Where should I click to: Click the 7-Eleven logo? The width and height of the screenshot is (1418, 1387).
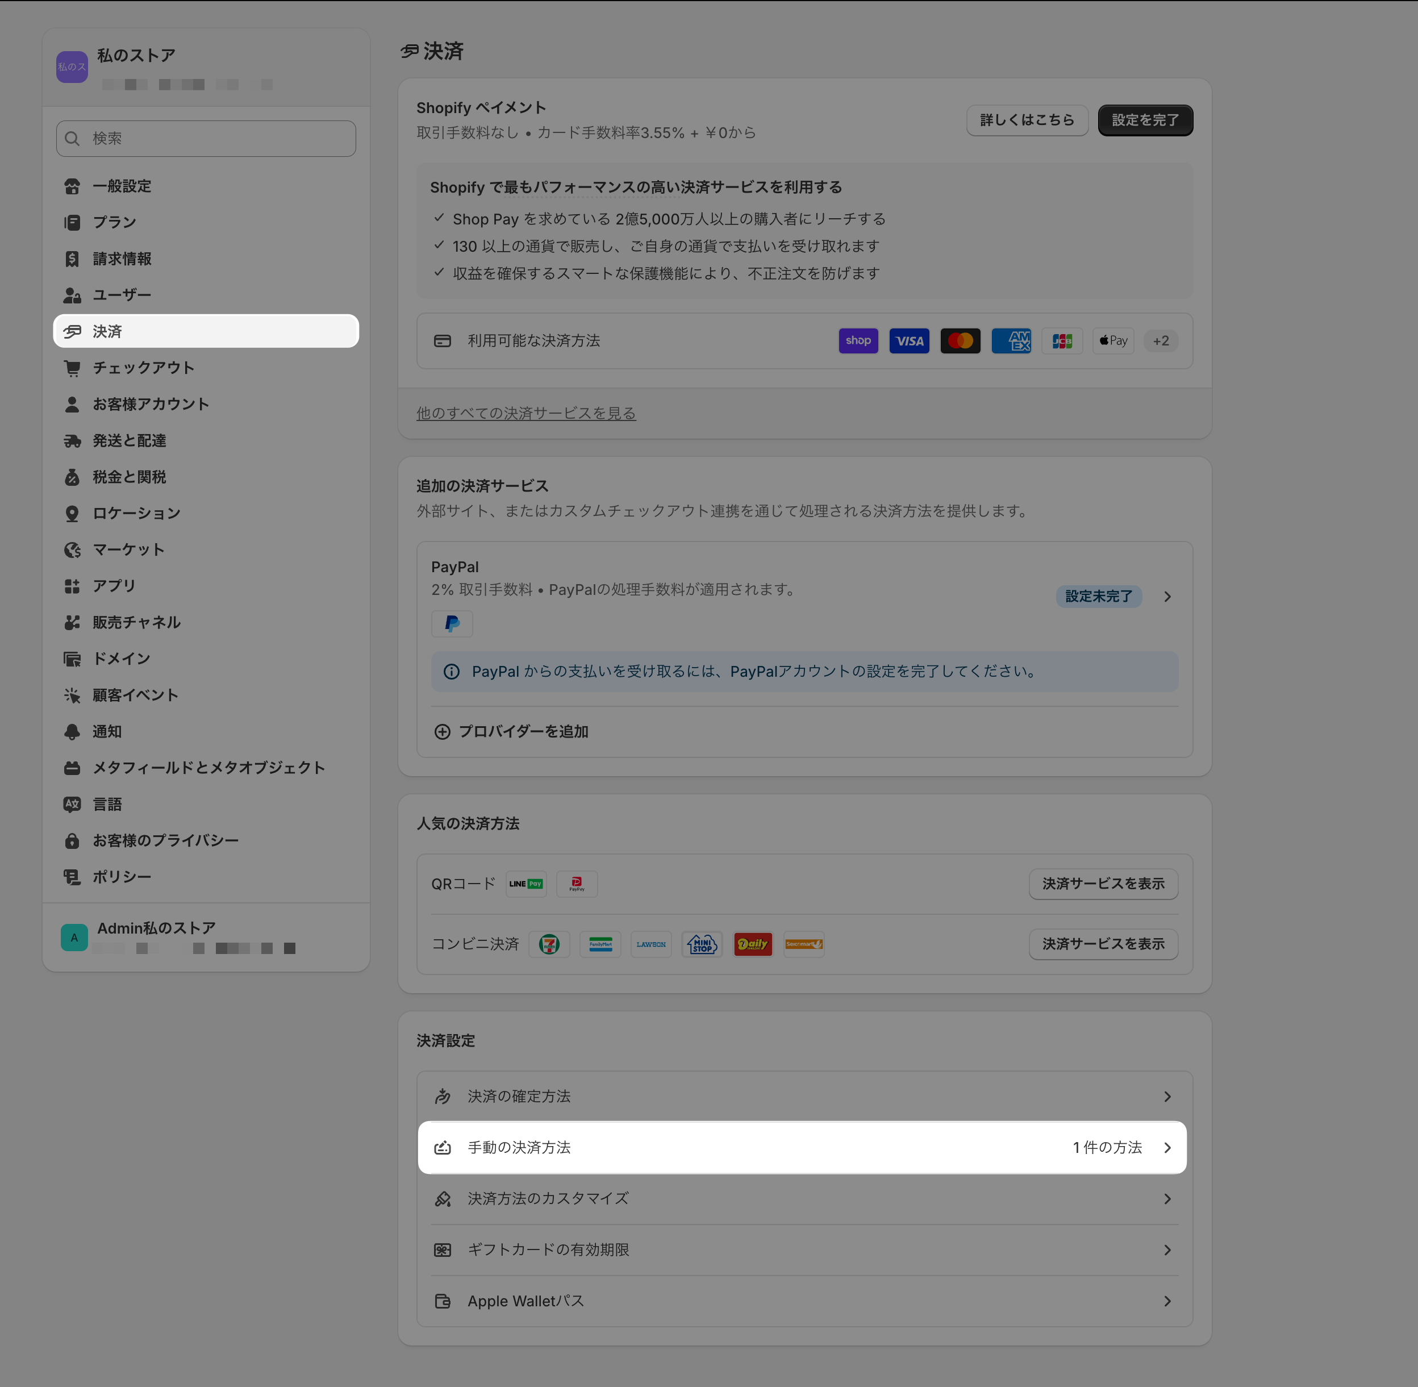549,944
